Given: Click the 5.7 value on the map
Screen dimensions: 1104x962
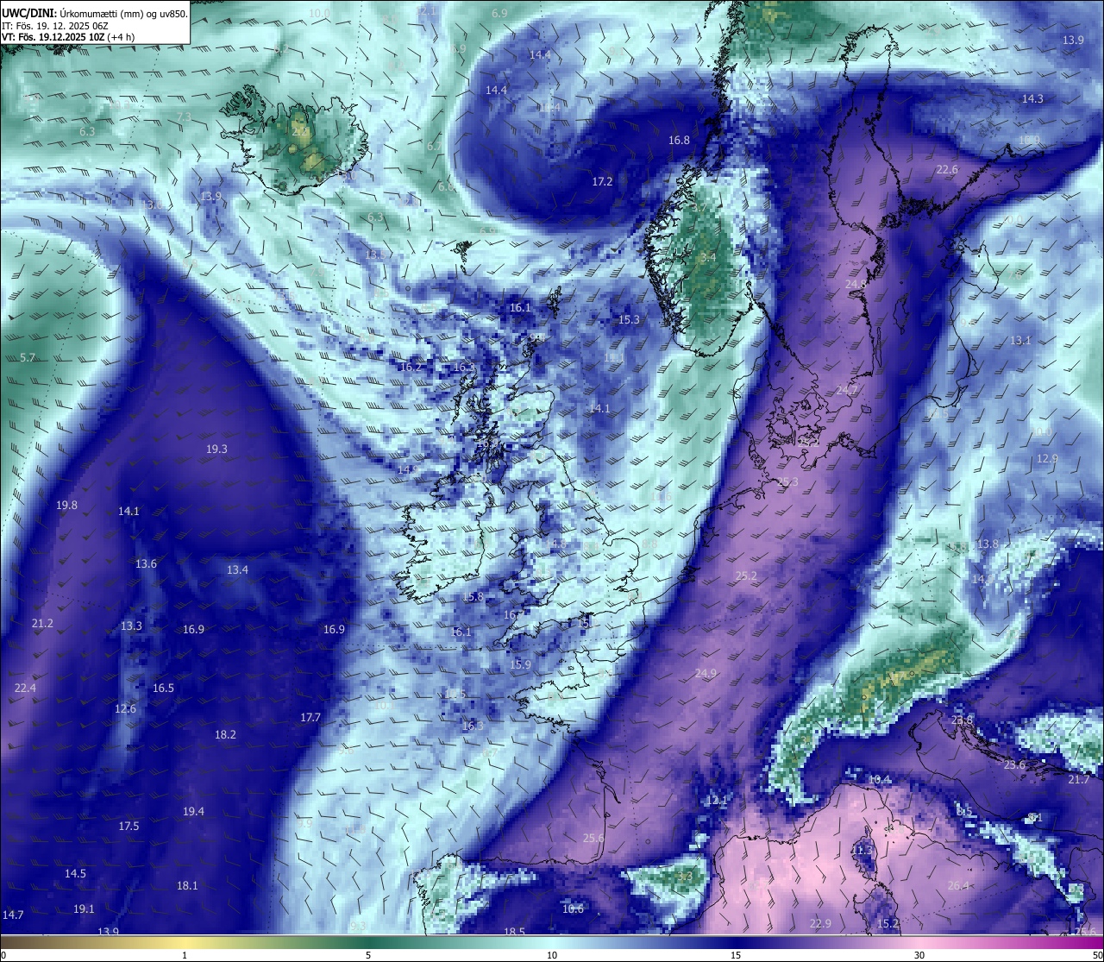Looking at the screenshot, I should pyautogui.click(x=28, y=357).
